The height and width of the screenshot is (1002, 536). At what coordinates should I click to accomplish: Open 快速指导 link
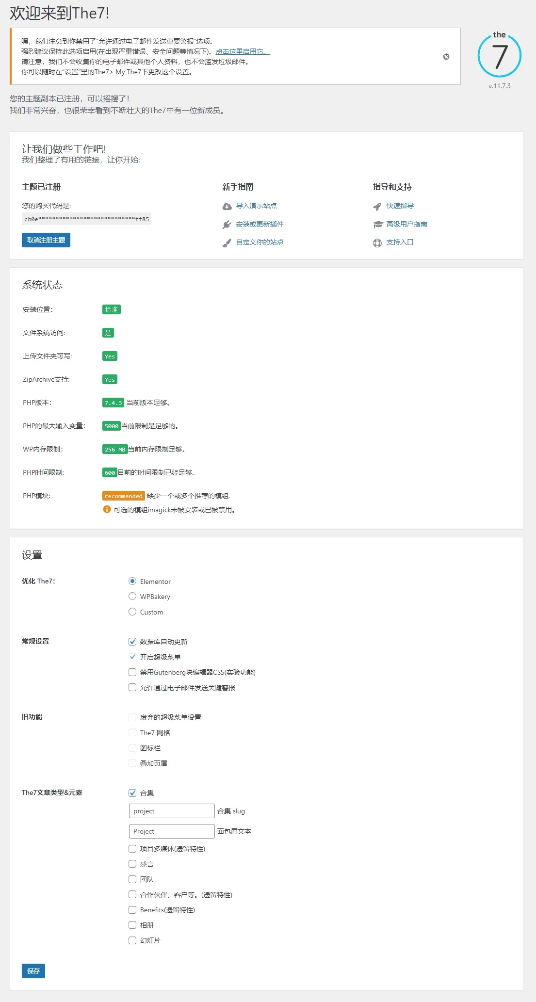[x=400, y=206]
